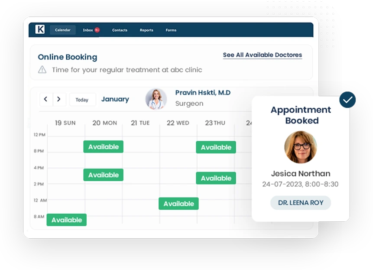
Task: Open the Forms section
Action: pos(171,30)
